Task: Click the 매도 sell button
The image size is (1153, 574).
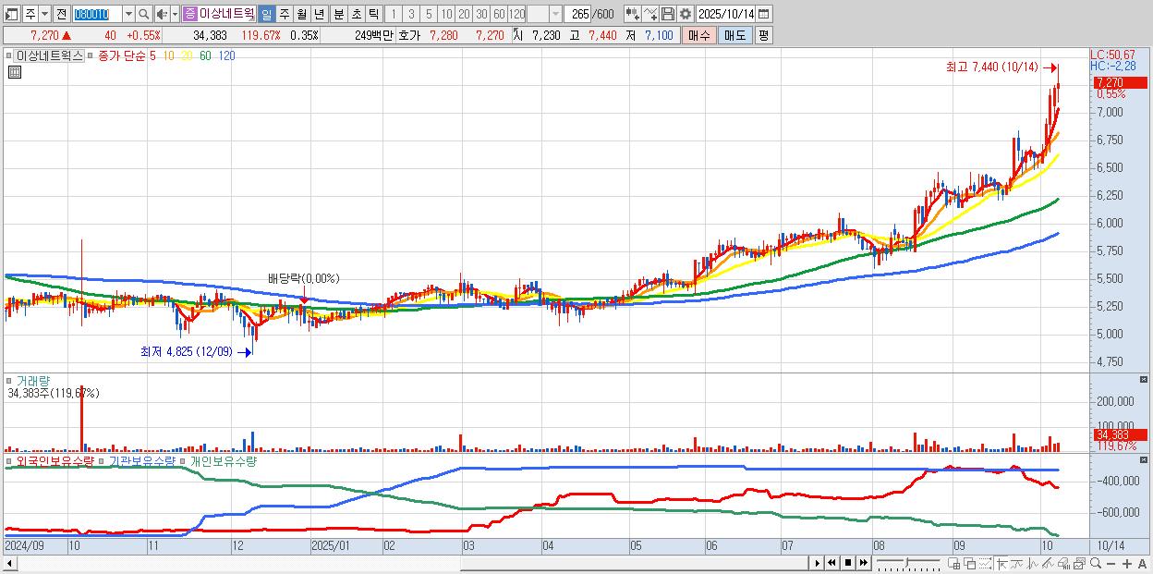Action: [734, 35]
